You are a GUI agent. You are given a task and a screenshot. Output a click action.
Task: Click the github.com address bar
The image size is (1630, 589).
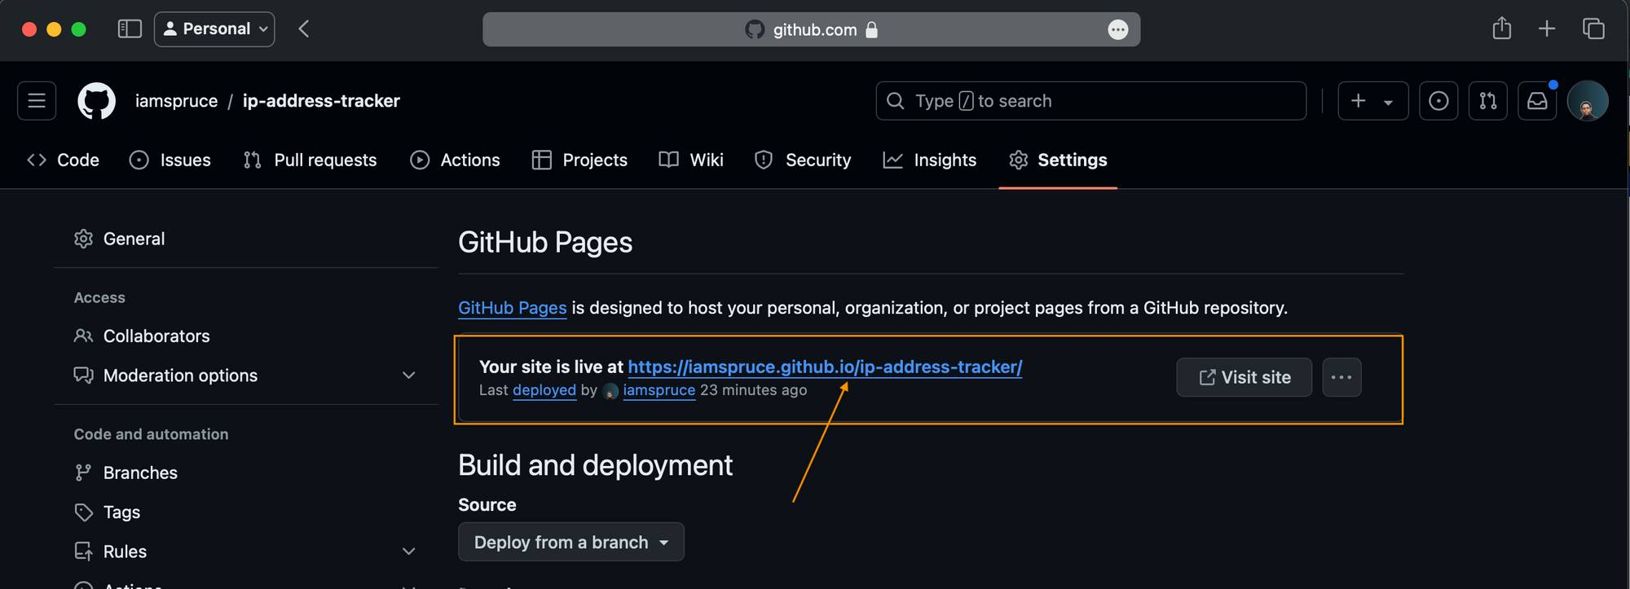tap(811, 29)
